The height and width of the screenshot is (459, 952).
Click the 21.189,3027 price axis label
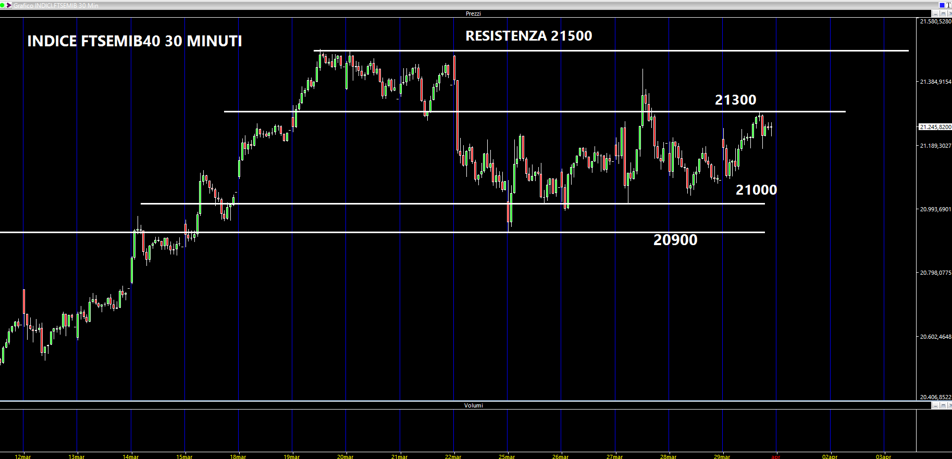point(935,146)
